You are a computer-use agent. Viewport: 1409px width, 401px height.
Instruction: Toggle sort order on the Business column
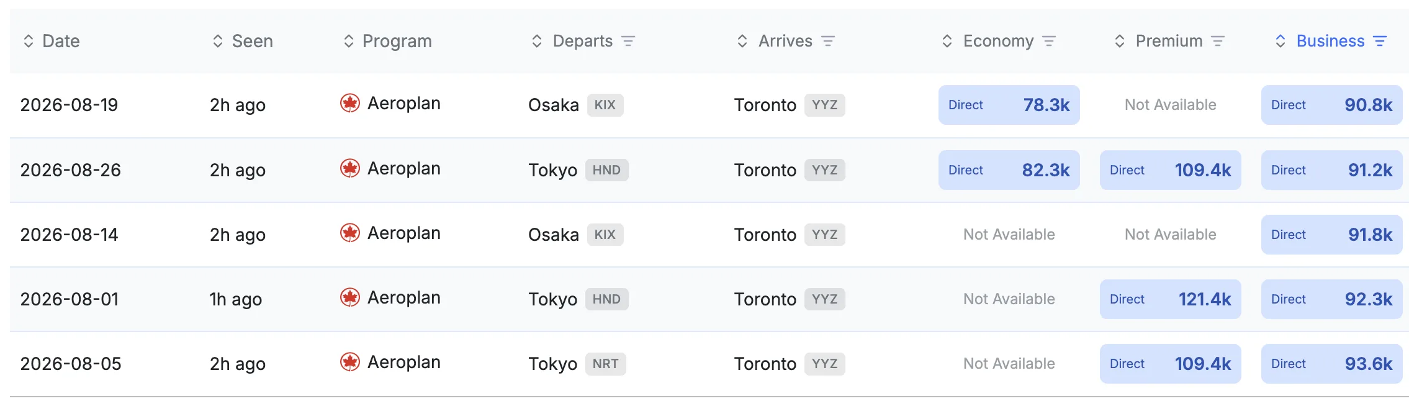pos(1320,41)
